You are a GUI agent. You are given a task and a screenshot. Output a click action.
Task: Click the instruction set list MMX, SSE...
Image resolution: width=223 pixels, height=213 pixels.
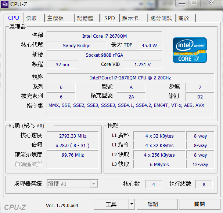point(130,109)
